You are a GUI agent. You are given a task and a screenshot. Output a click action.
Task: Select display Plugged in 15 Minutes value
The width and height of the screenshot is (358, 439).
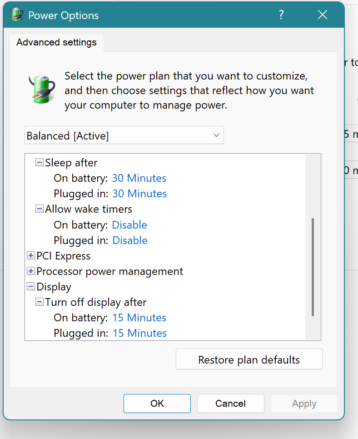point(139,333)
